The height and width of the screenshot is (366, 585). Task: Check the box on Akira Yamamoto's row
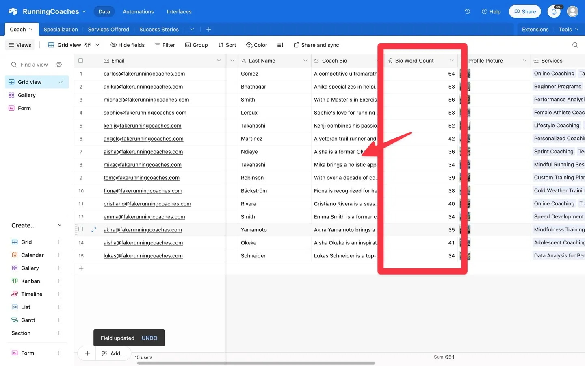(x=80, y=229)
